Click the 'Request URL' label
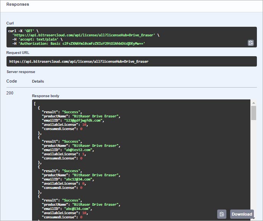This screenshot has width=263, height=221. click(18, 53)
